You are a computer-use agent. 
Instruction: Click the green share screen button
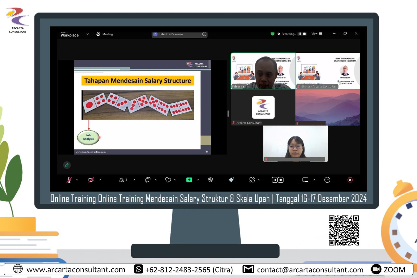point(189,180)
